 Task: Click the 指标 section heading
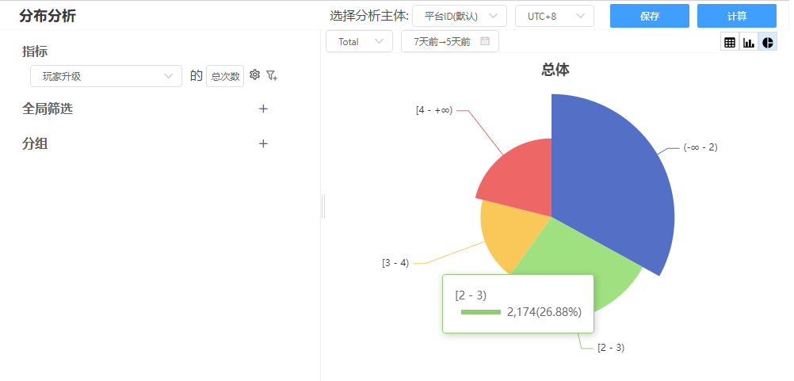point(35,51)
